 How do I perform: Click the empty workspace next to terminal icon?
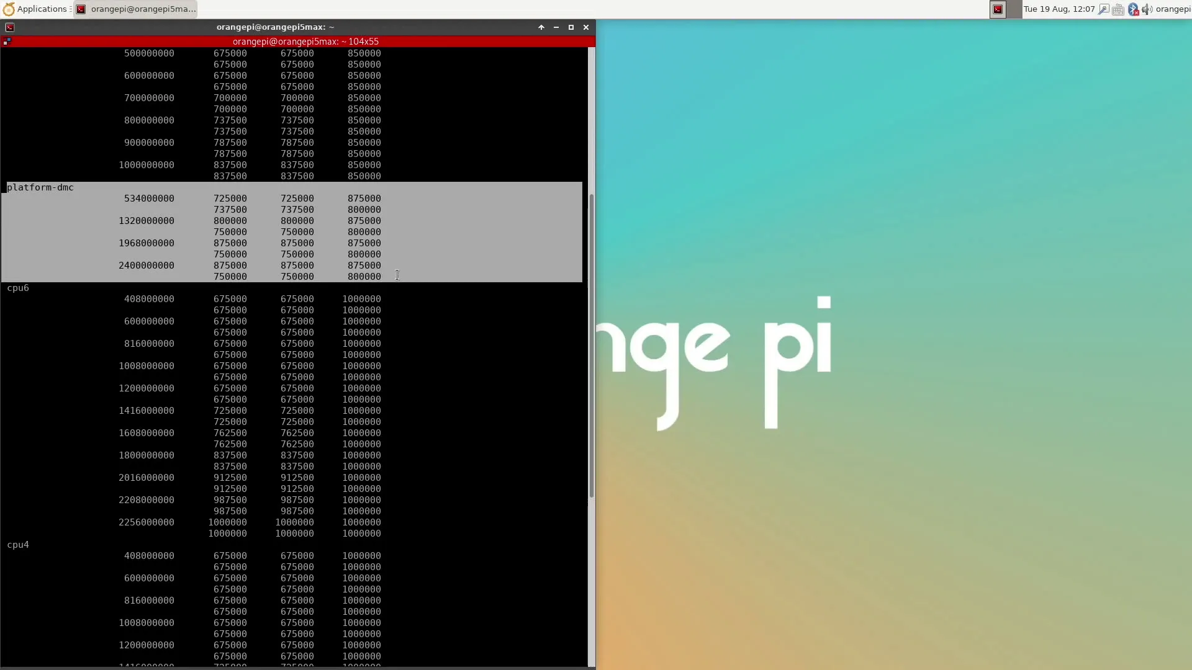point(1014,9)
